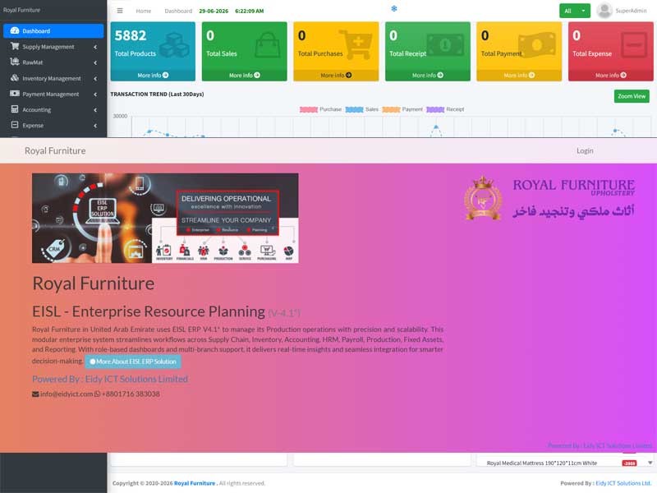Click scrollbar down arrow beside mattress list
This screenshot has width=657, height=493.
coord(650,463)
